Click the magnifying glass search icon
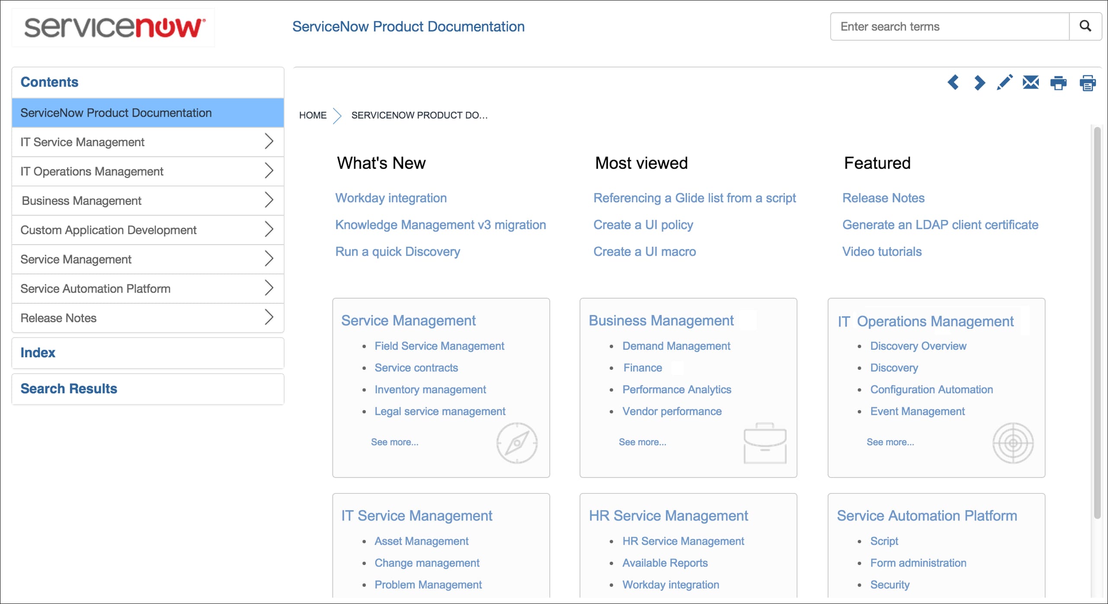 1086,26
